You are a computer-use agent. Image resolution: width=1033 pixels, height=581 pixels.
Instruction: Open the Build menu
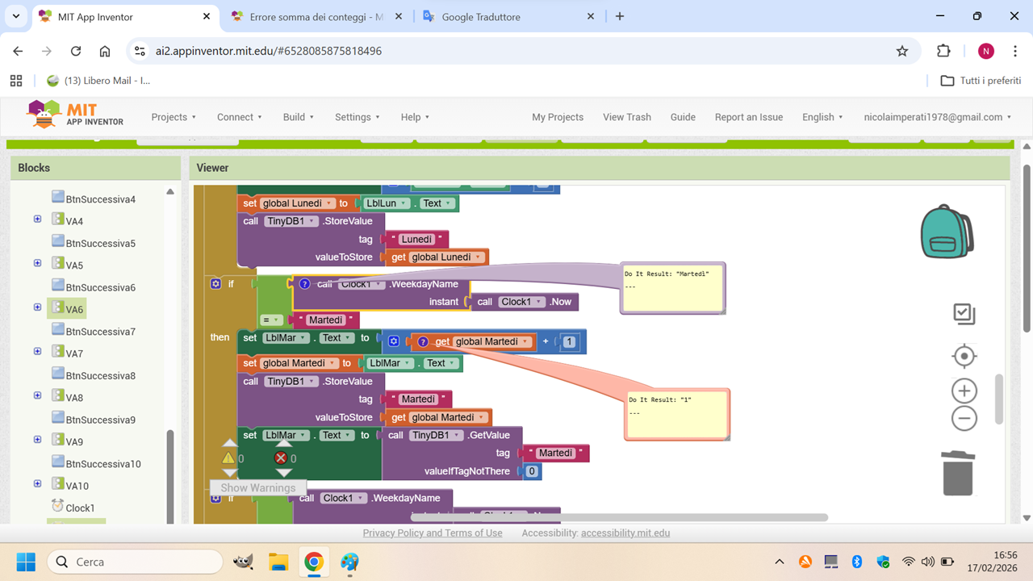298,117
